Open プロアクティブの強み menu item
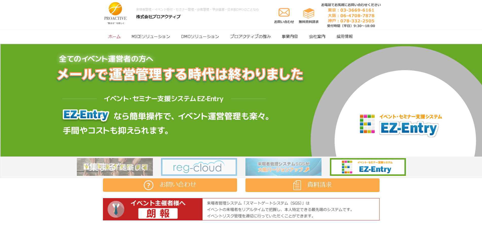The height and width of the screenshot is (227, 482). point(250,36)
